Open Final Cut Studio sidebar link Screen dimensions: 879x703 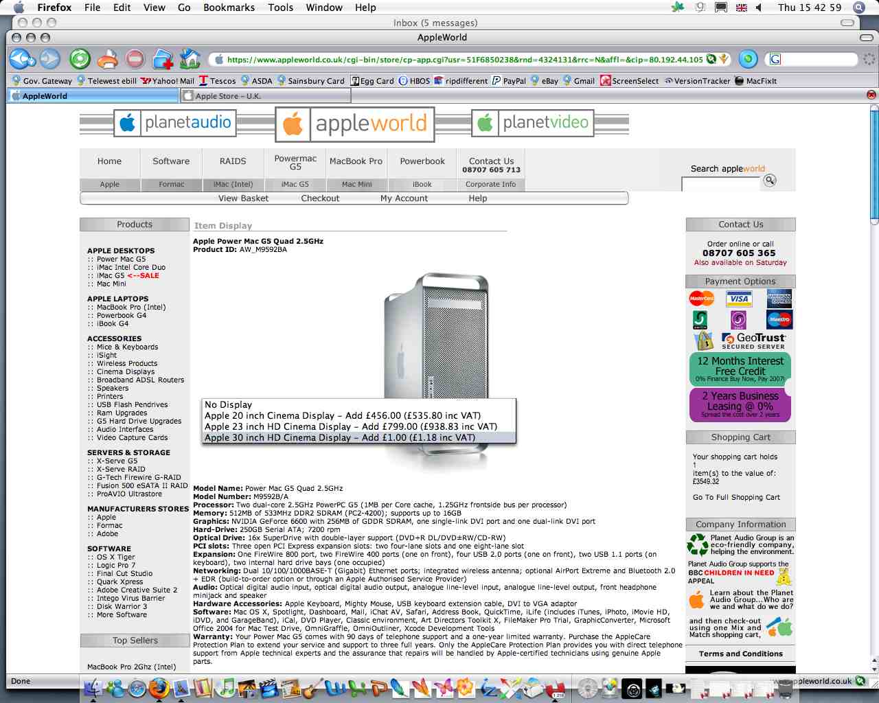click(124, 573)
